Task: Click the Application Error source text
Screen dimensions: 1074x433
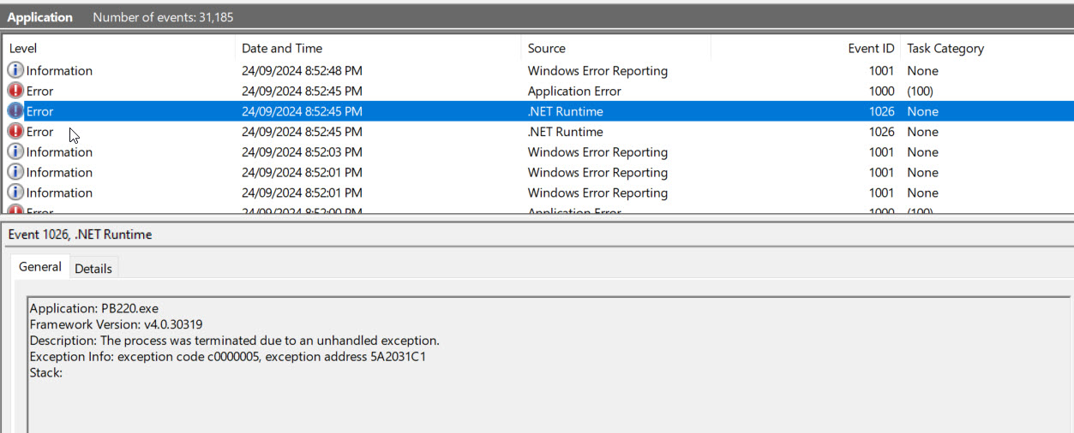Action: tap(574, 92)
